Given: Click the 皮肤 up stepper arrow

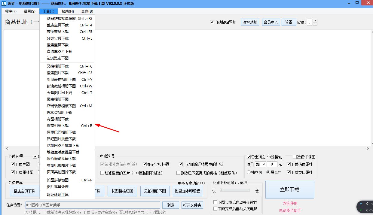Looking at the screenshot, I should [x=315, y=20].
